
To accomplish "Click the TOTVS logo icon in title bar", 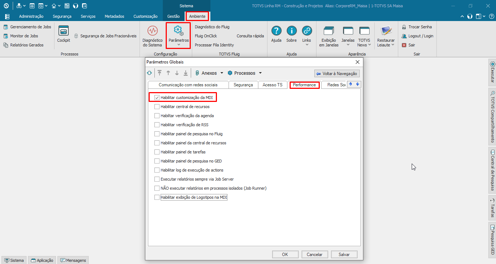I will 6,6.
